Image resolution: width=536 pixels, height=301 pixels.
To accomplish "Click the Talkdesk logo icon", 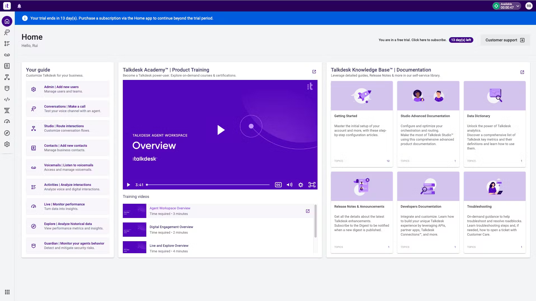I will click(x=7, y=6).
